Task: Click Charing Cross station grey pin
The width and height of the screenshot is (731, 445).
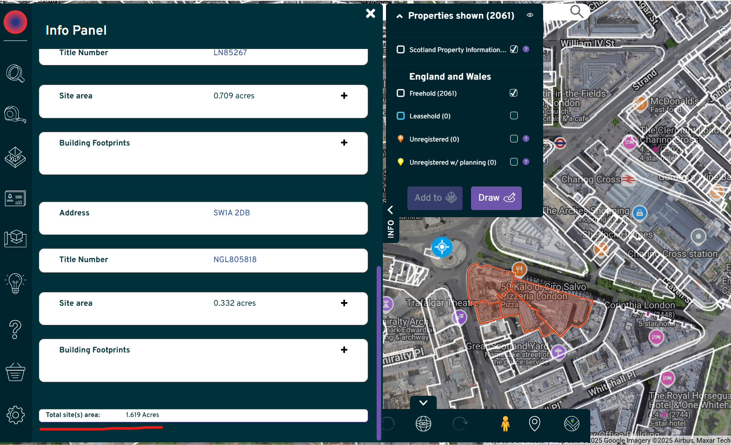Action: pos(698,236)
